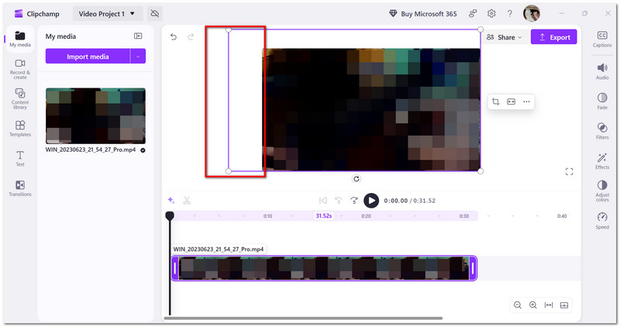Expand the Share dropdown
The image size is (620, 327).
[x=505, y=37]
